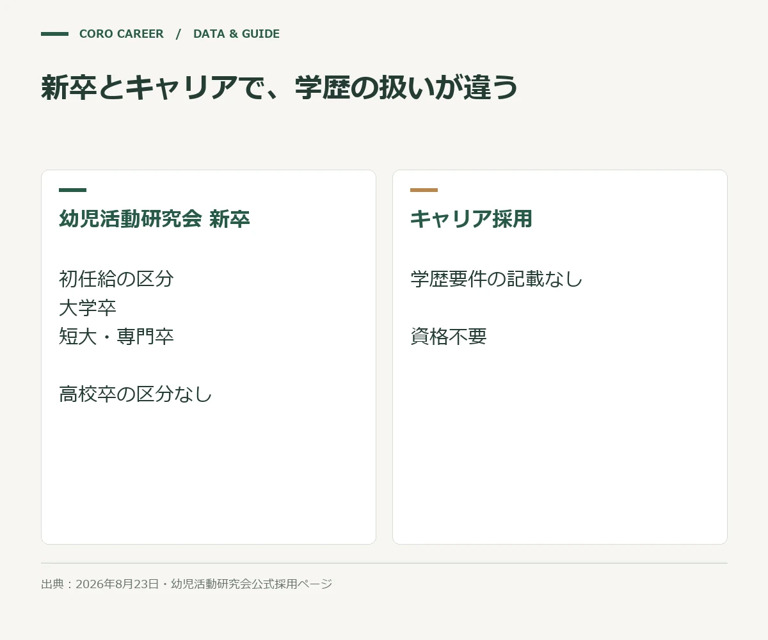Click the line 学歴要件の記載なし
Image resolution: width=768 pixels, height=640 pixels.
coord(497,278)
